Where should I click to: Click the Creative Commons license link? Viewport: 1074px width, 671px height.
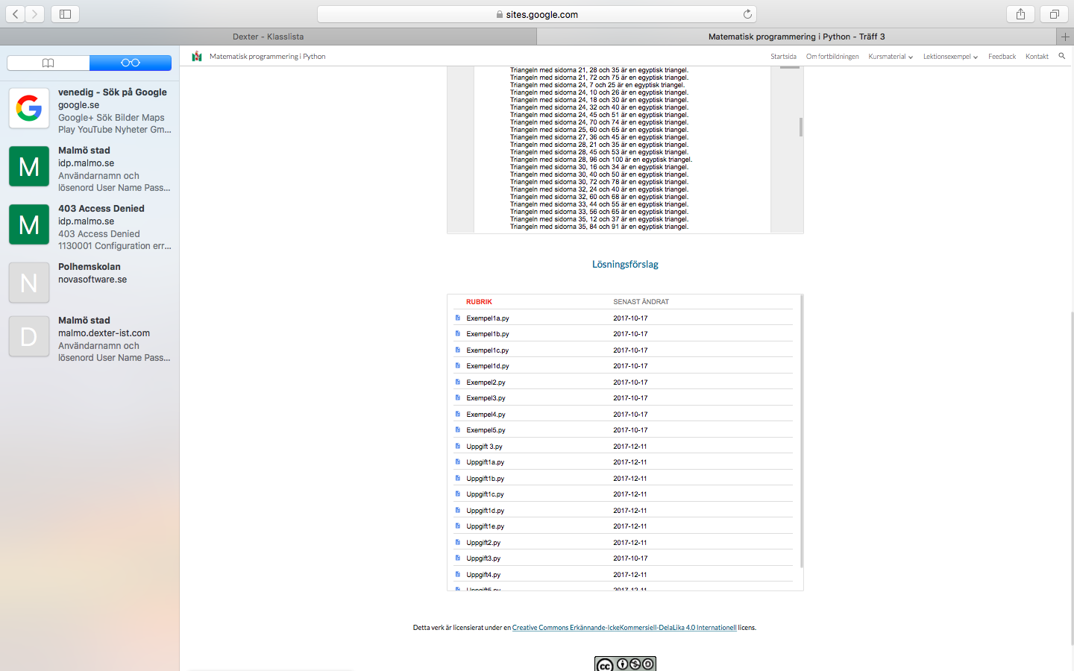(624, 628)
